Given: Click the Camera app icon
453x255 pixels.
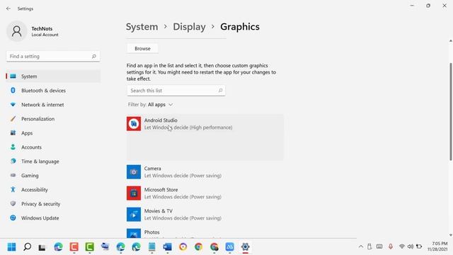Looking at the screenshot, I should [134, 172].
